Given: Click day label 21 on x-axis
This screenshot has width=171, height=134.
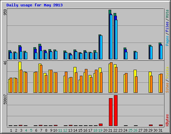Looking at the screenshot, I should pyautogui.click(x=110, y=130).
